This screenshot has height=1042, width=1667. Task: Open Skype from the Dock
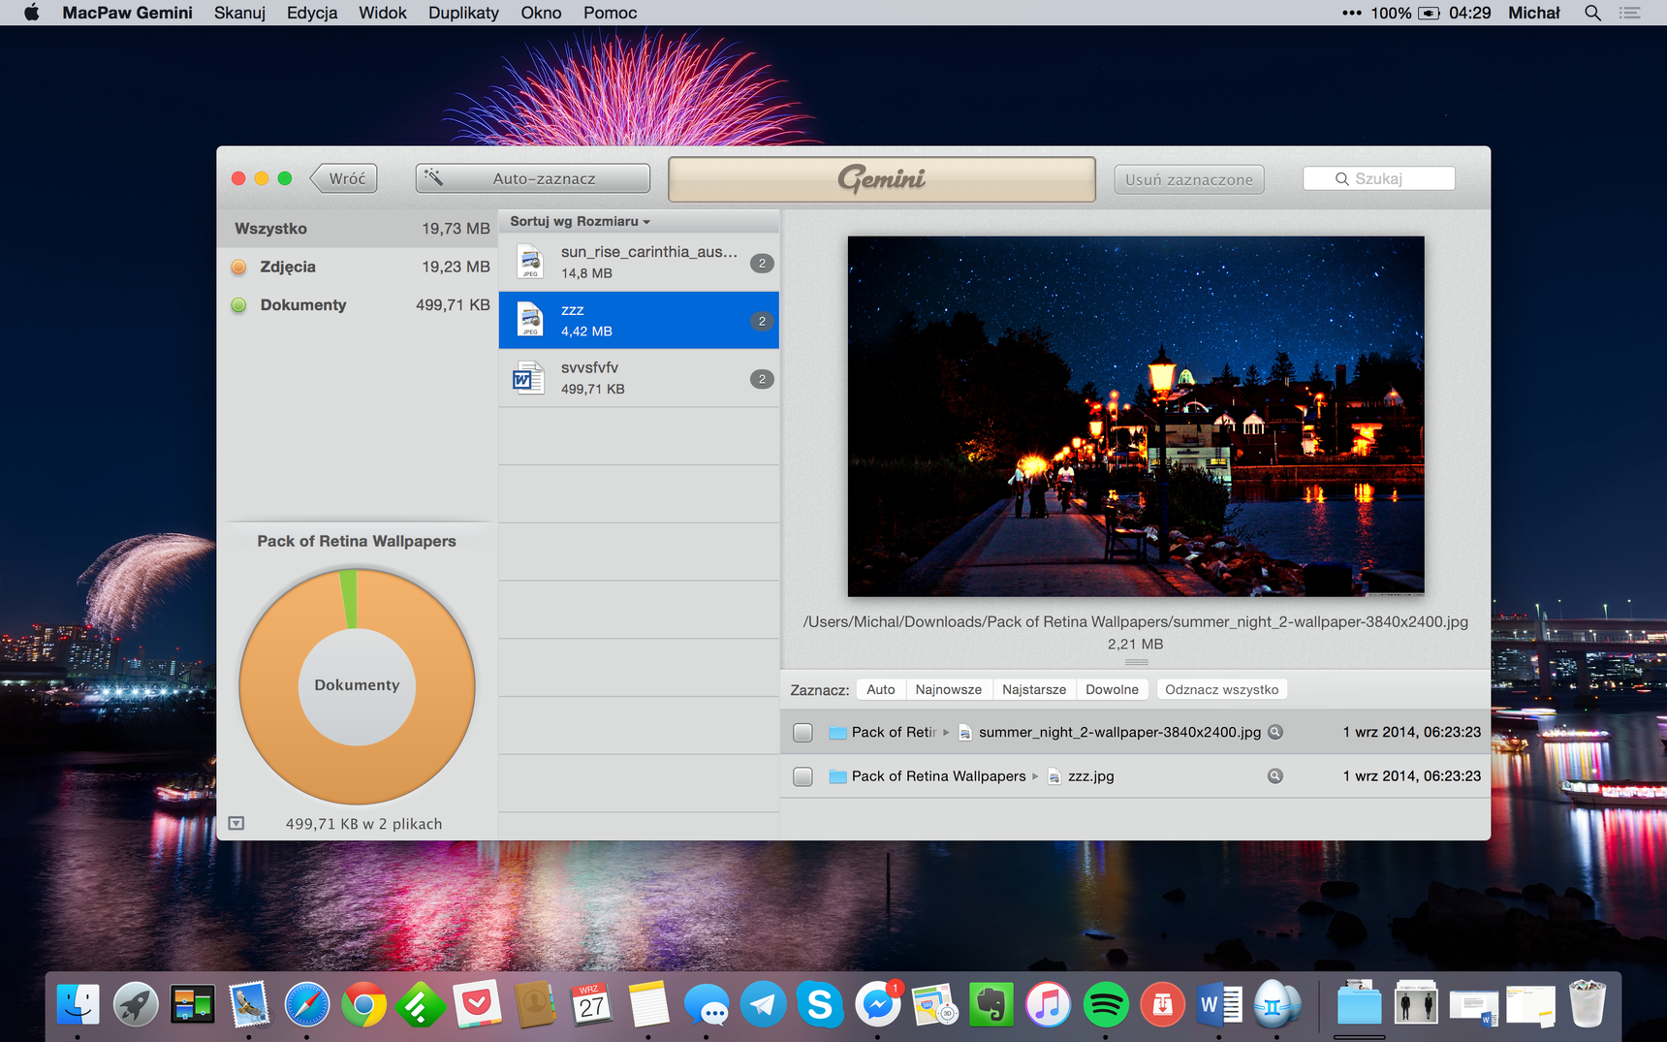tap(820, 1005)
